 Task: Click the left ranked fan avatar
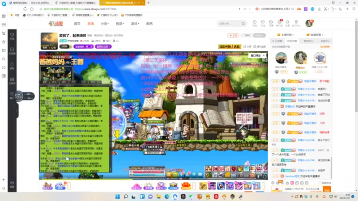click(x=281, y=58)
